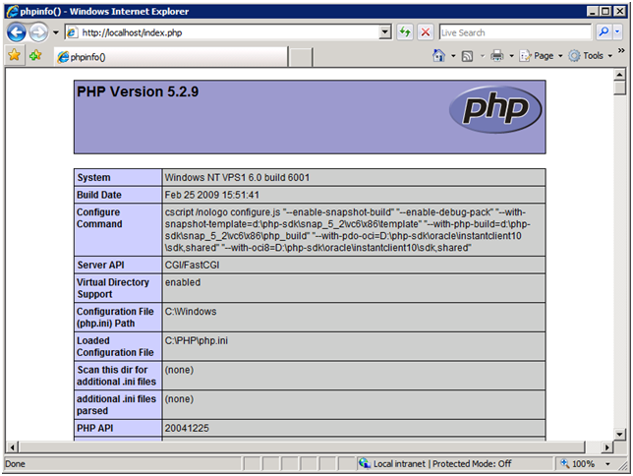Click the Home page icon
The width and height of the screenshot is (633, 476).
click(438, 55)
